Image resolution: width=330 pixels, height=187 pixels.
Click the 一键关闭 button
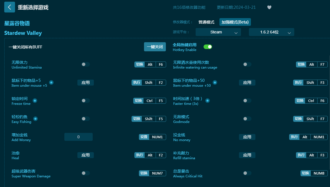[x=155, y=47]
